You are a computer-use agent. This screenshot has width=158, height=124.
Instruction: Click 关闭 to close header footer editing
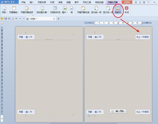[127, 10]
